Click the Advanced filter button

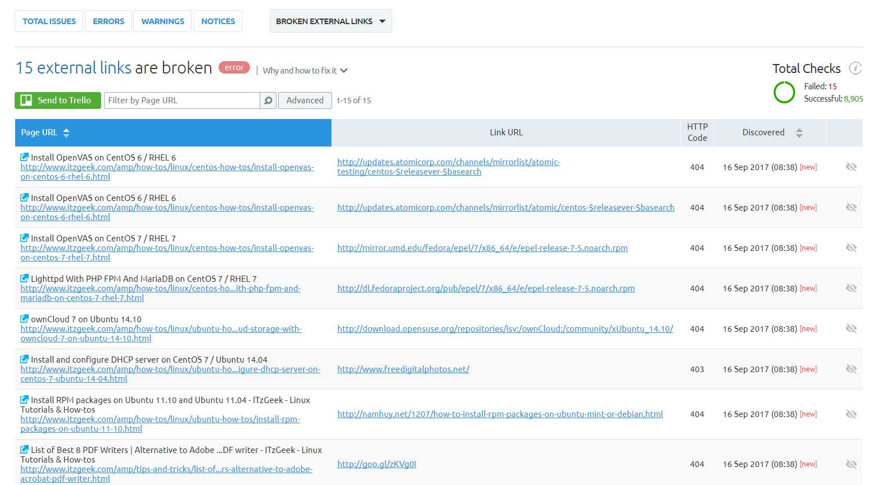click(x=305, y=100)
